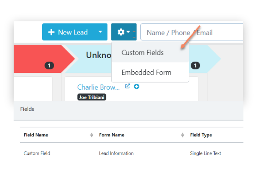Click the New Lead button
Screen dimensions: 268x181
coord(68,32)
